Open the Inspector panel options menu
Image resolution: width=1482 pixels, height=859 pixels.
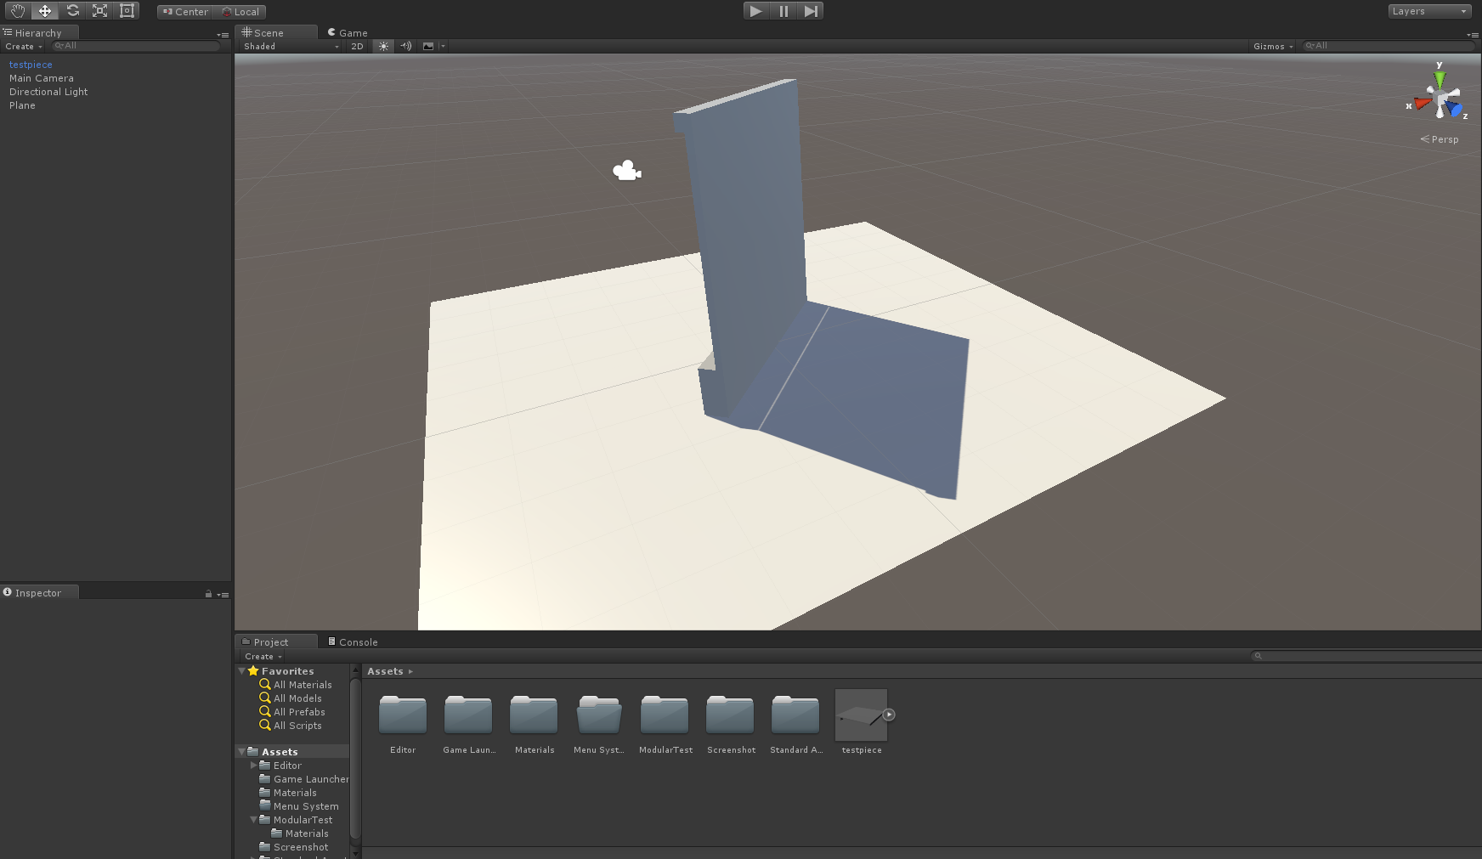[x=223, y=595]
